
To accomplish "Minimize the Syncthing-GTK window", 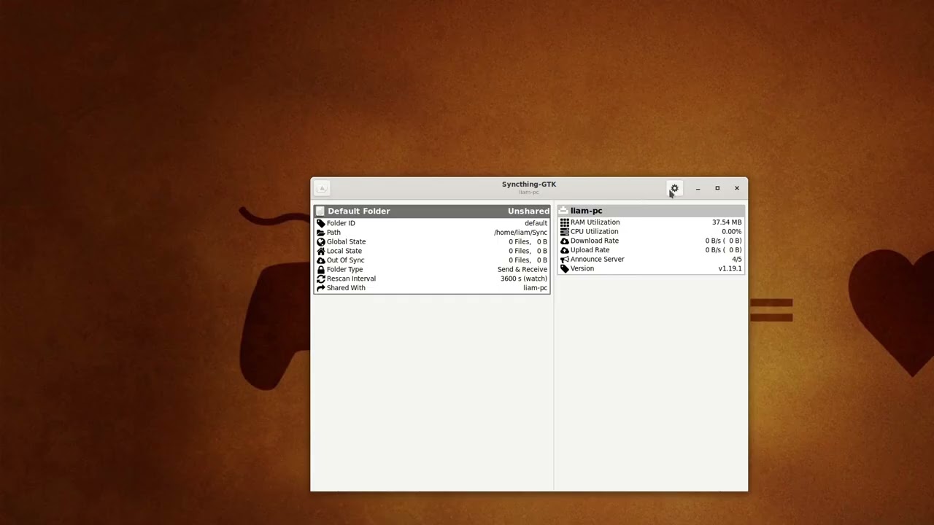I will click(x=698, y=188).
